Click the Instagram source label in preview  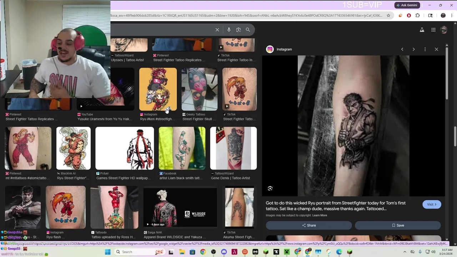[284, 49]
